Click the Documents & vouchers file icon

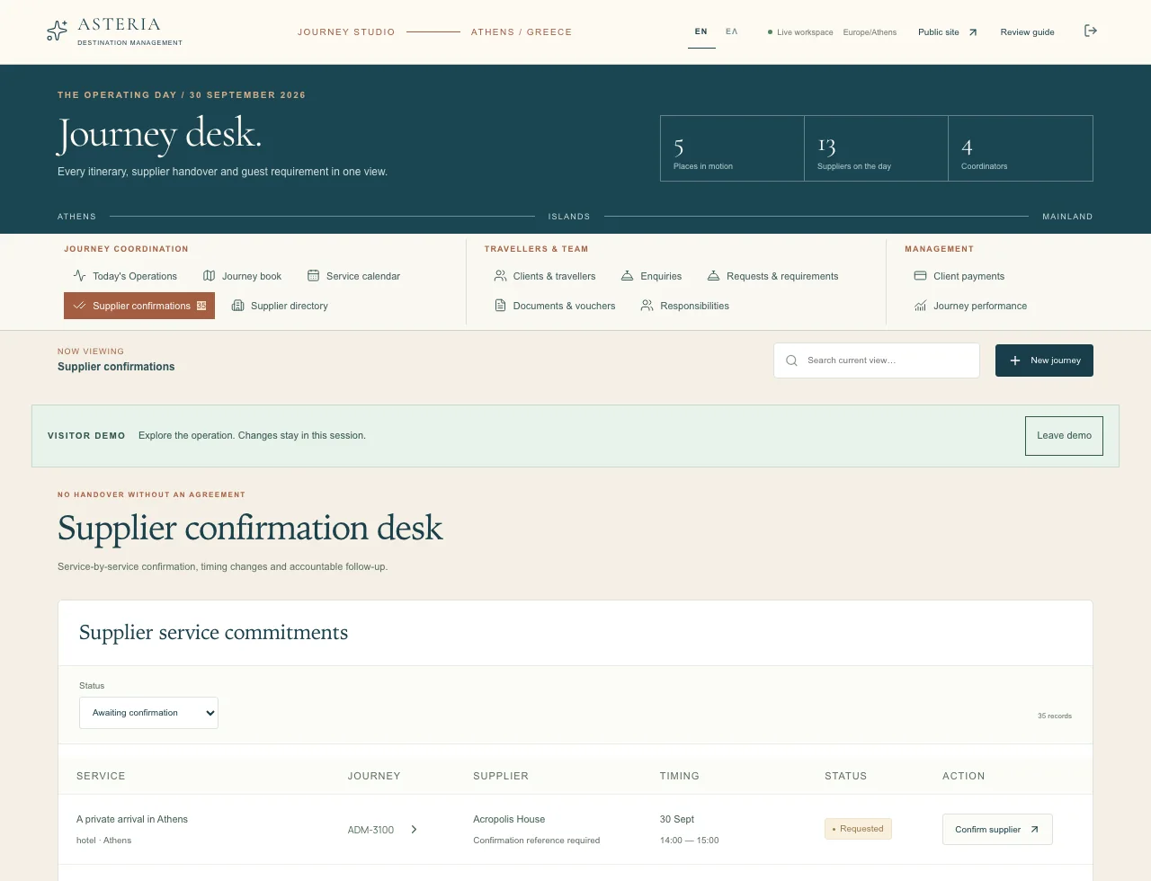pyautogui.click(x=500, y=306)
